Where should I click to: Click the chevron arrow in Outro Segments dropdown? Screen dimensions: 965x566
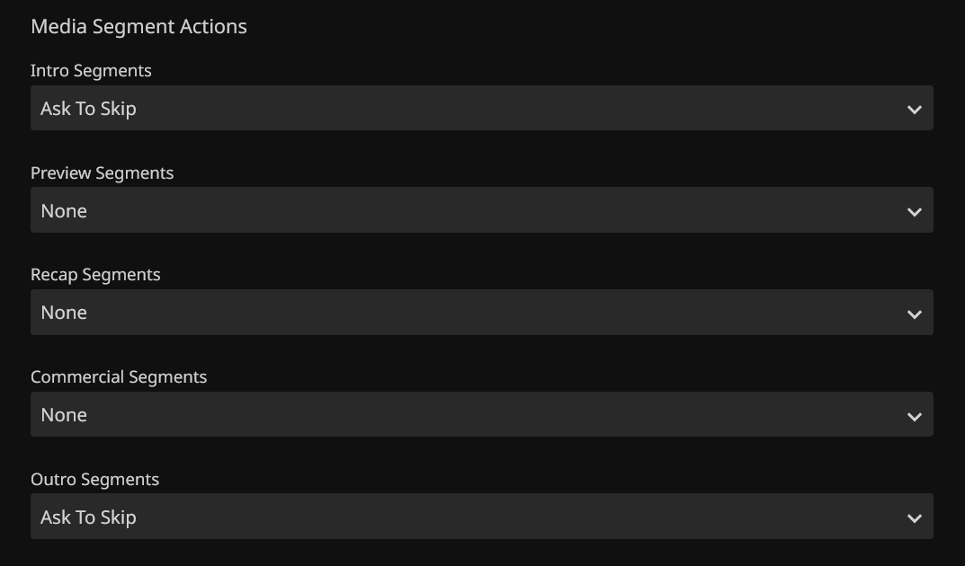[x=915, y=518]
